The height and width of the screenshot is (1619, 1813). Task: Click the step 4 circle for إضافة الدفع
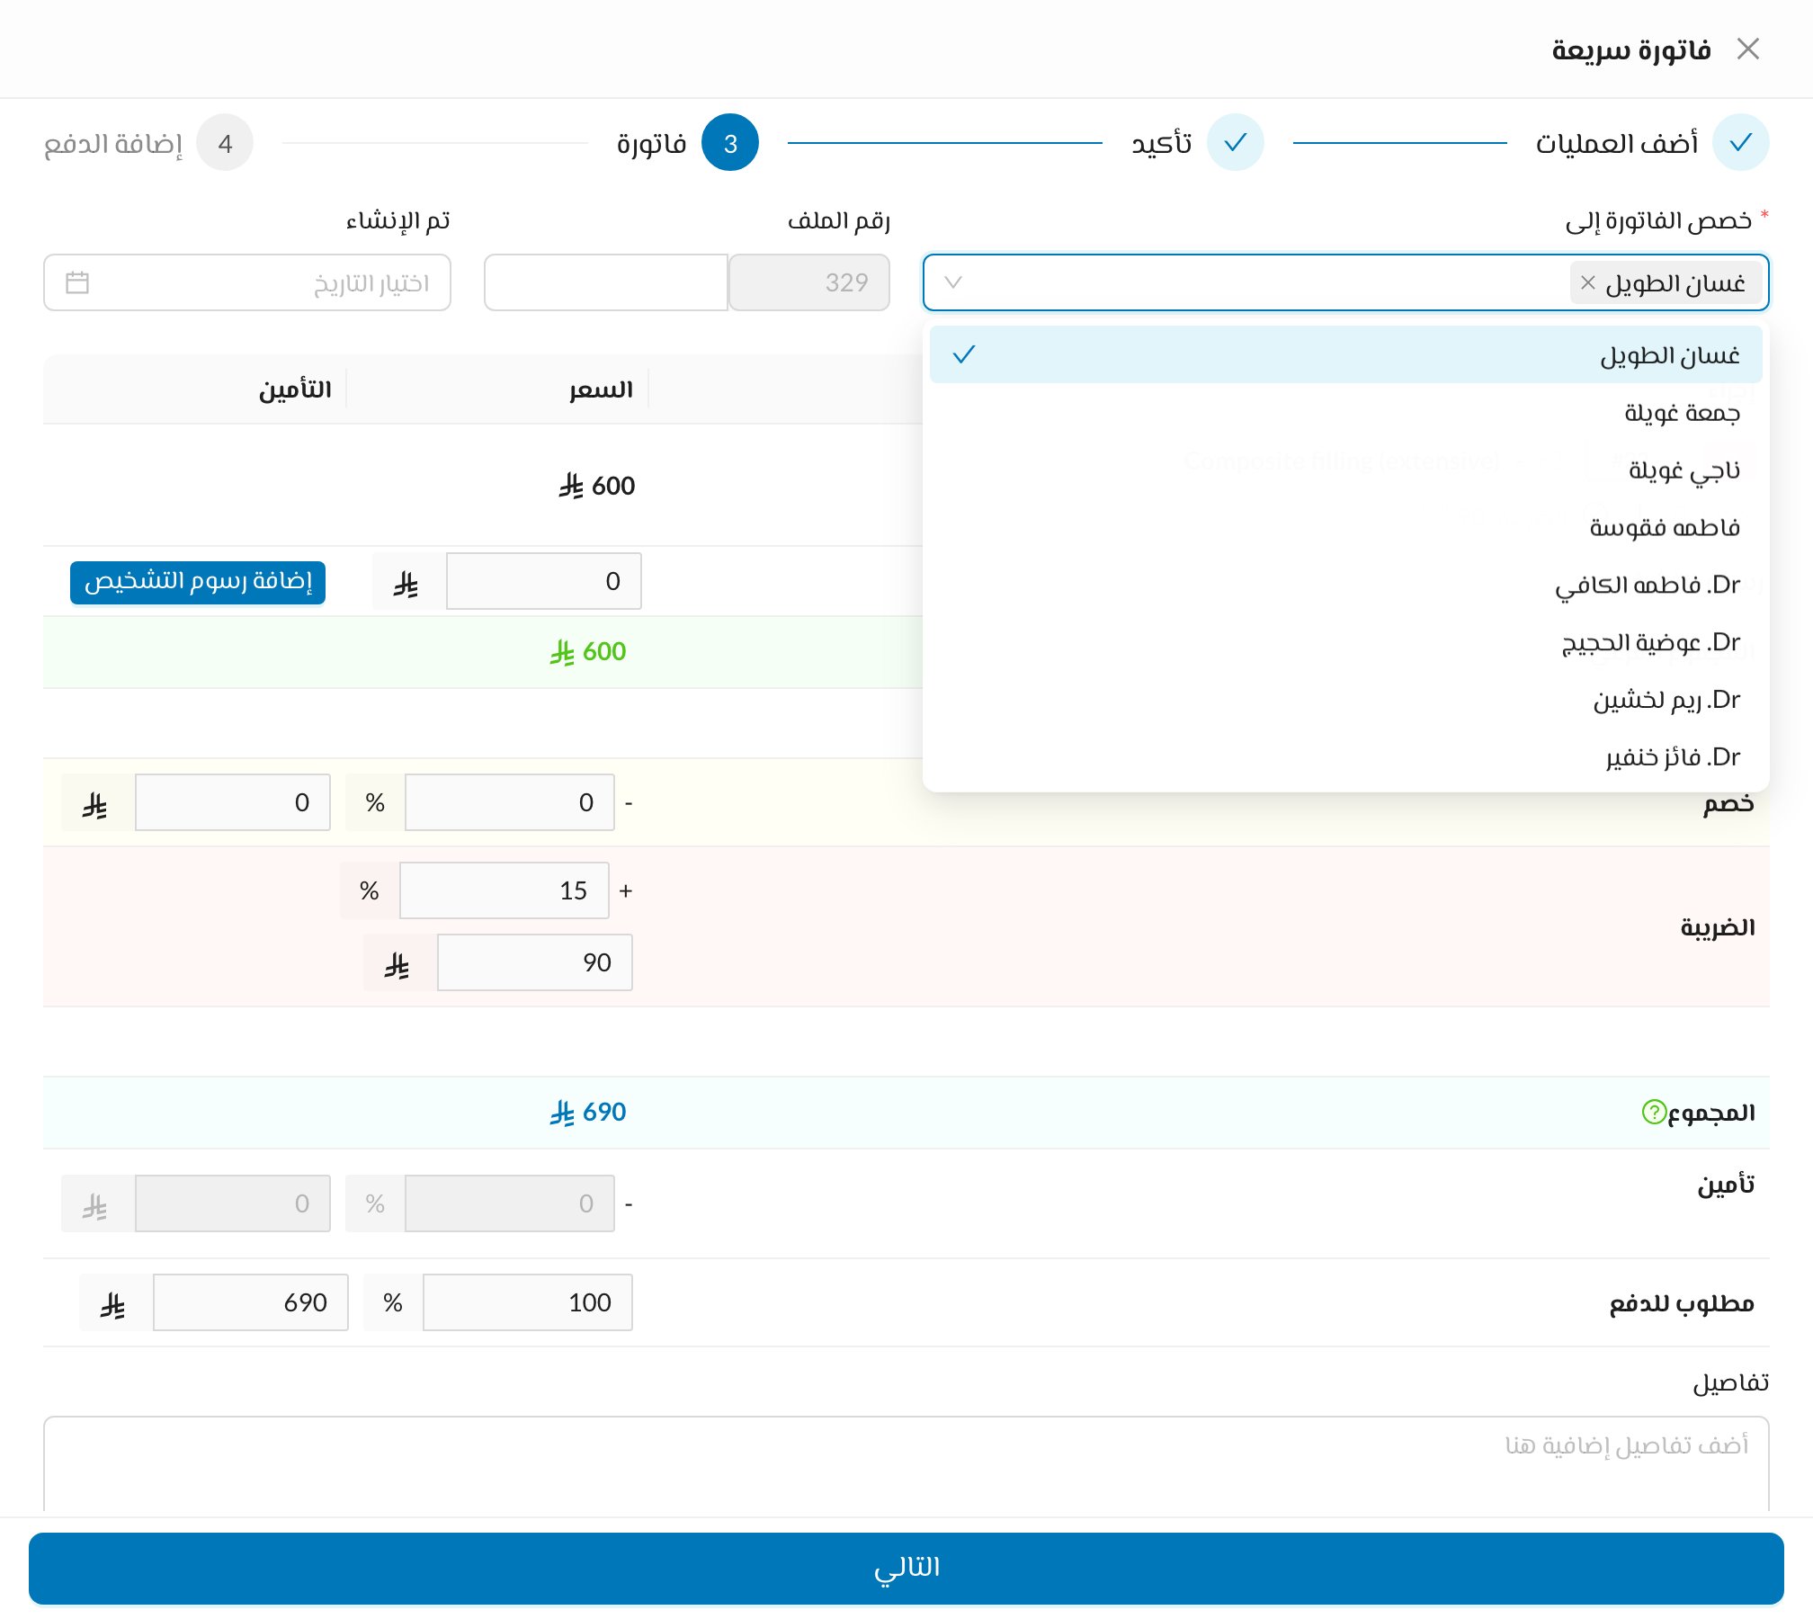225,142
